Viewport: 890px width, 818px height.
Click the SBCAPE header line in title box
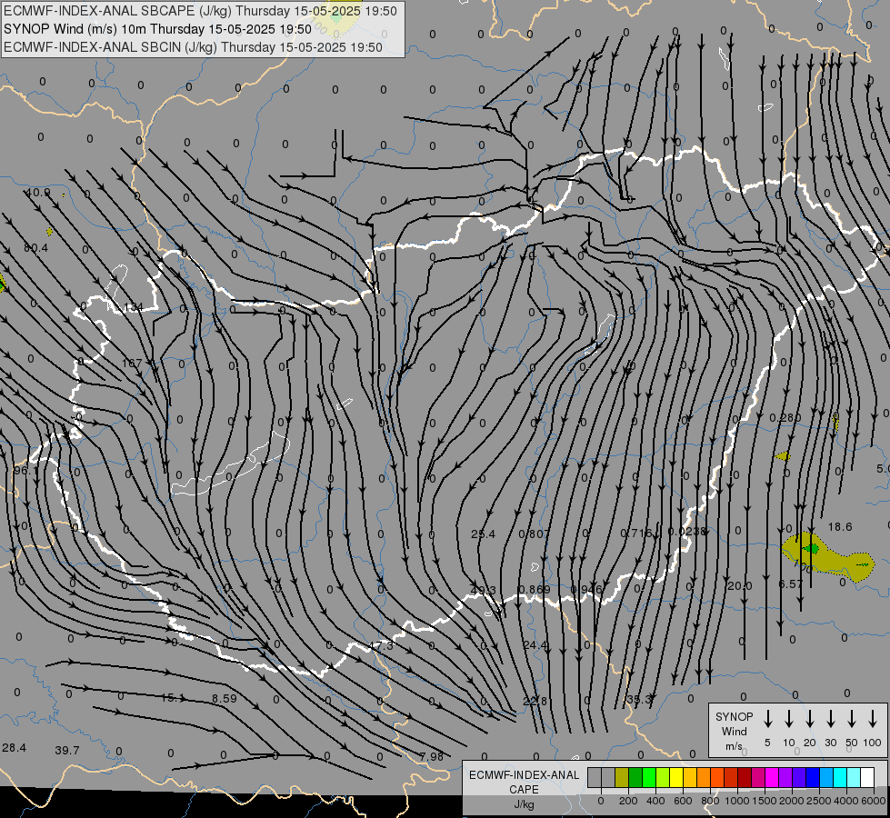click(x=200, y=11)
